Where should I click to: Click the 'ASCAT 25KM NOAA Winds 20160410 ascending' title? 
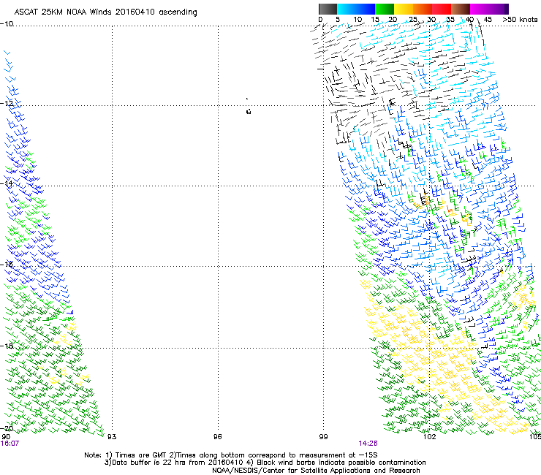(105, 12)
